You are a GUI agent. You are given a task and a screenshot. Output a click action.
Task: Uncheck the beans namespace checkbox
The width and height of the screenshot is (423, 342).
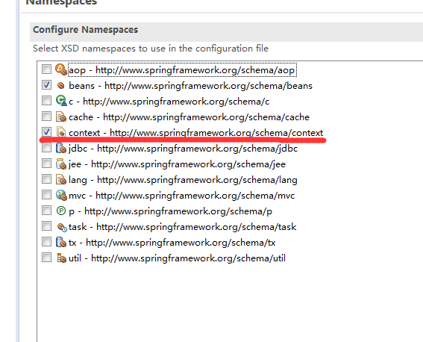pos(47,85)
